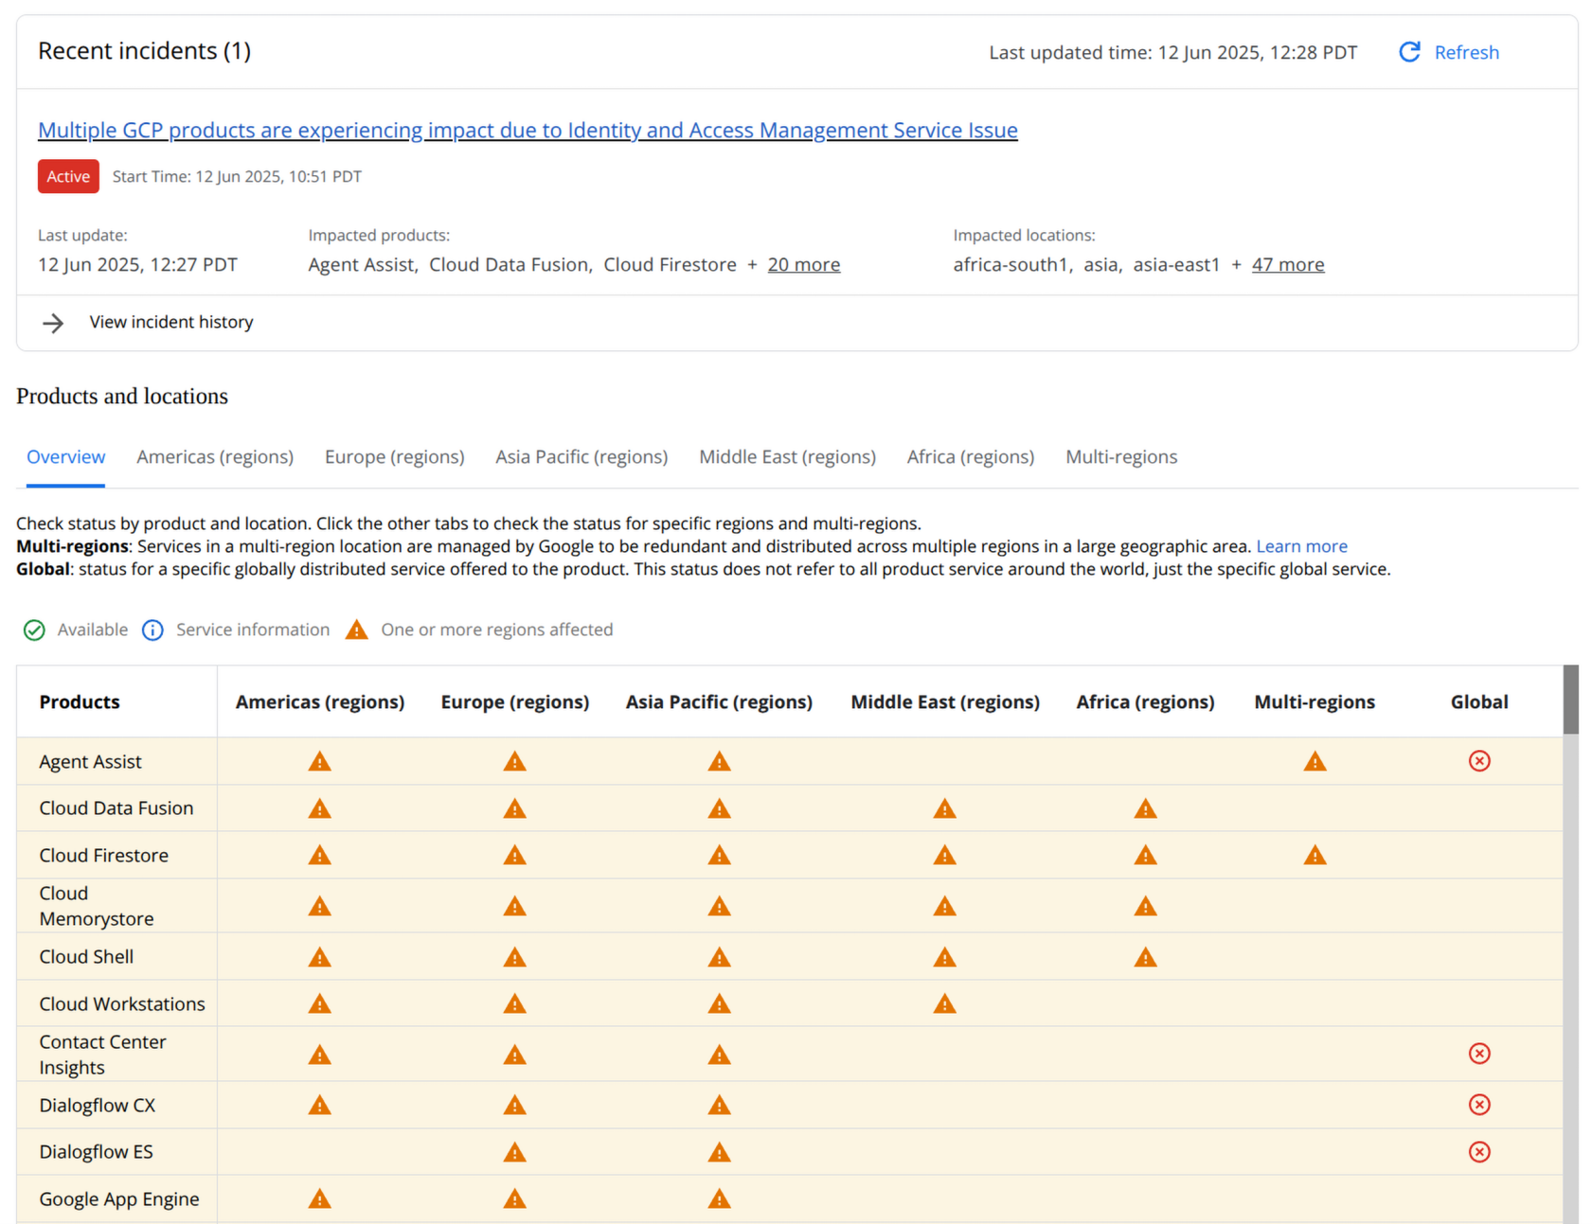Click the Cloud Data Fusion row label

pyautogui.click(x=116, y=808)
